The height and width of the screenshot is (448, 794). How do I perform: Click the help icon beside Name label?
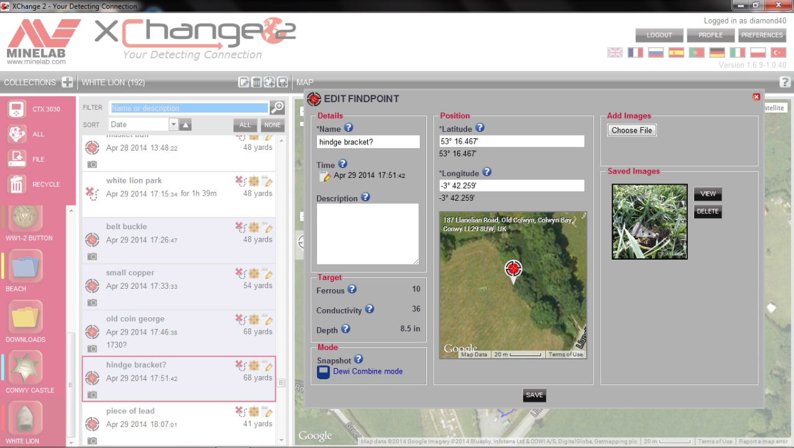(x=349, y=128)
